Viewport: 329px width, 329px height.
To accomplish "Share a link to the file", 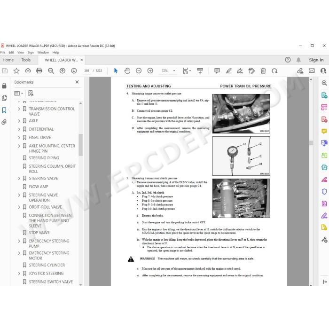I will (300, 71).
